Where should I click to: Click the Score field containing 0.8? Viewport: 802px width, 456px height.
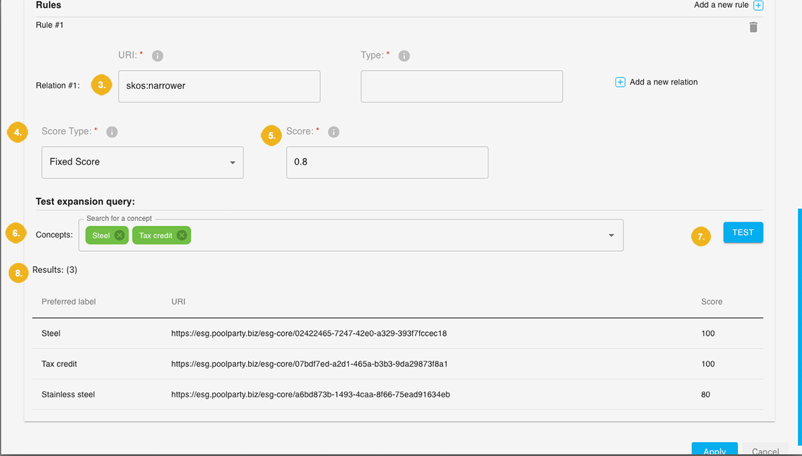(386, 162)
